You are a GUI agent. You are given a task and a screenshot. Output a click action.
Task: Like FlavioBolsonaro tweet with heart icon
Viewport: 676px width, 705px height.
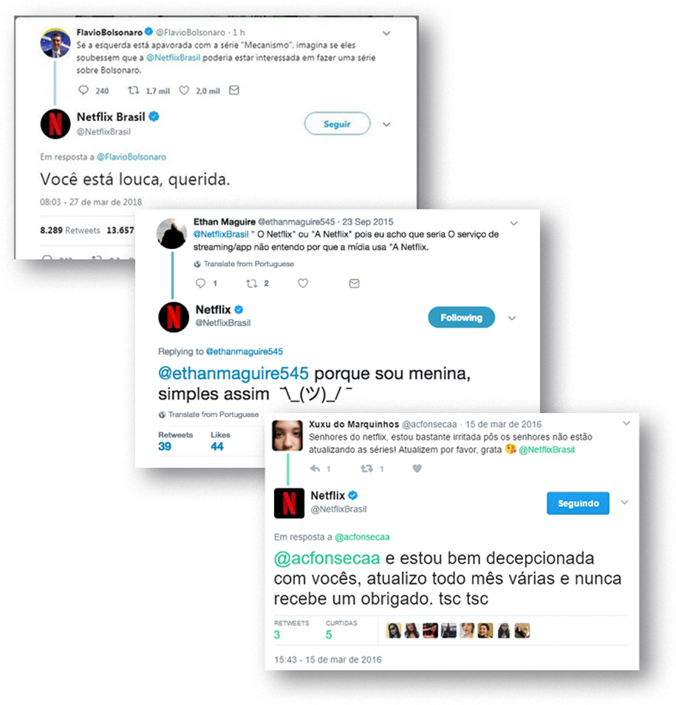point(184,90)
